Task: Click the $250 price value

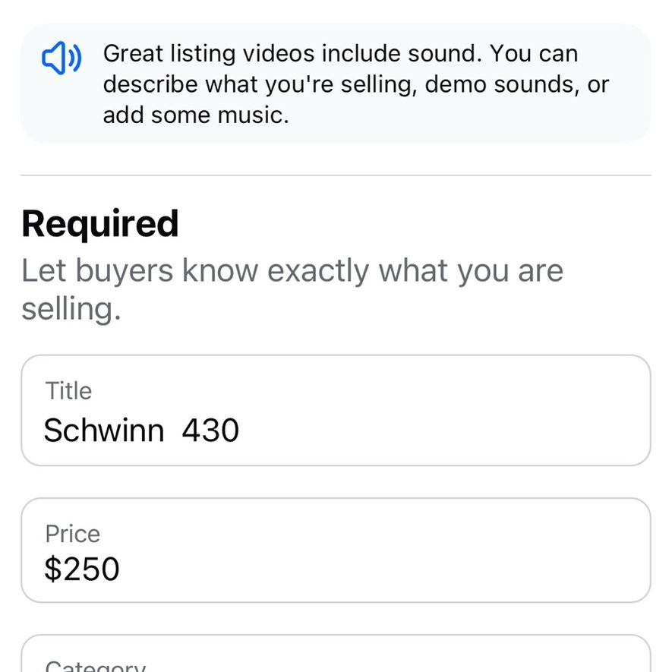Action: (82, 569)
